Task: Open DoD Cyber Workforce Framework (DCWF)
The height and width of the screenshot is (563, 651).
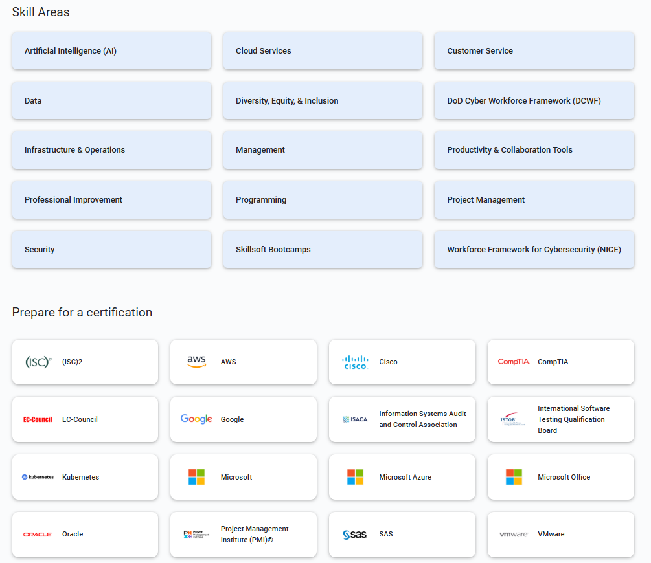Action: [x=534, y=100]
